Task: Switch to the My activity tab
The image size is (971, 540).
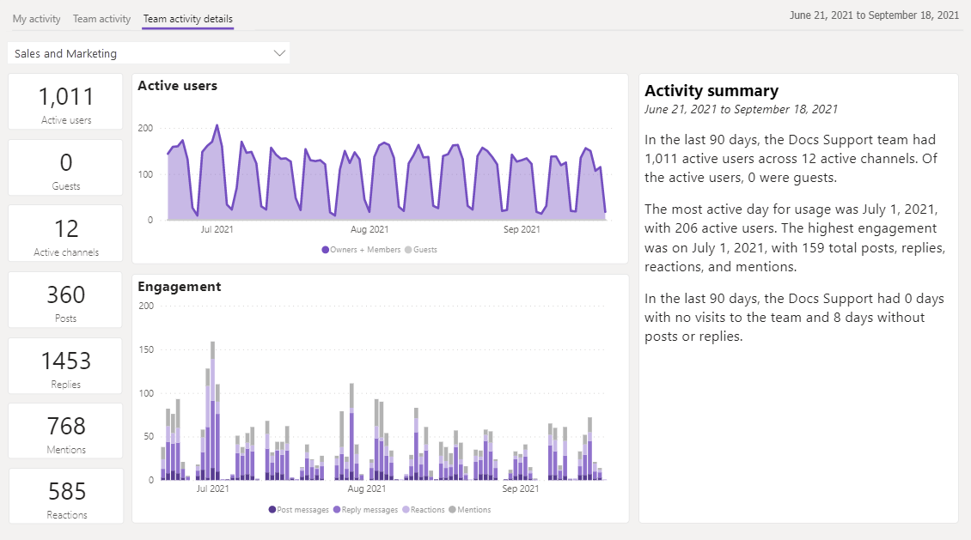Action: click(37, 19)
